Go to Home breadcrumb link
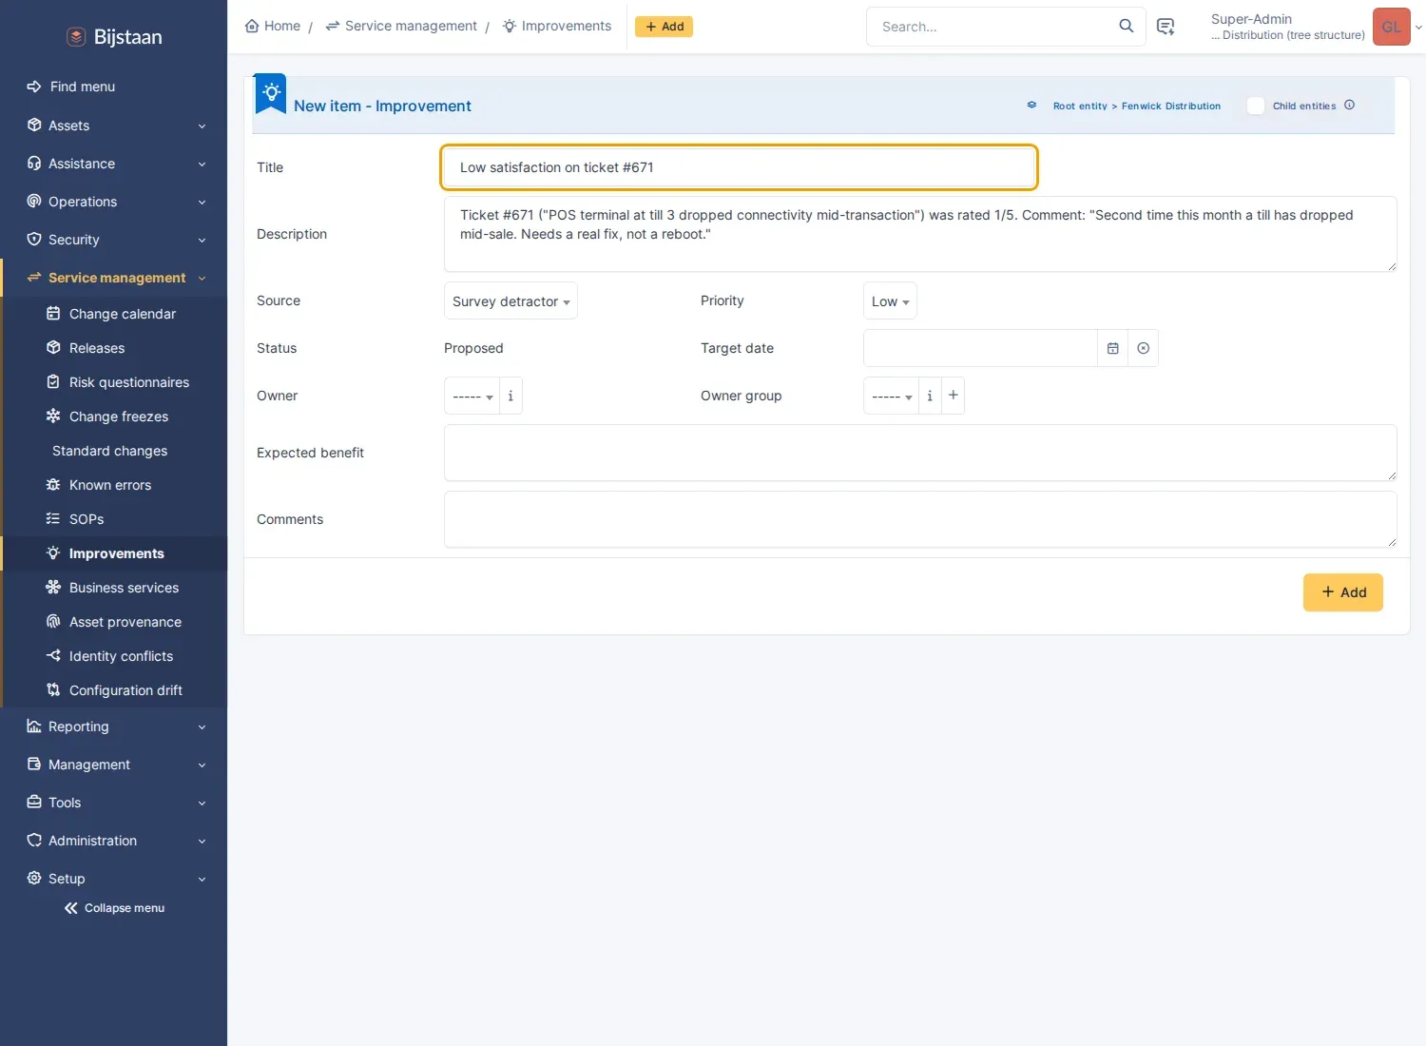The image size is (1426, 1046). 273,26
